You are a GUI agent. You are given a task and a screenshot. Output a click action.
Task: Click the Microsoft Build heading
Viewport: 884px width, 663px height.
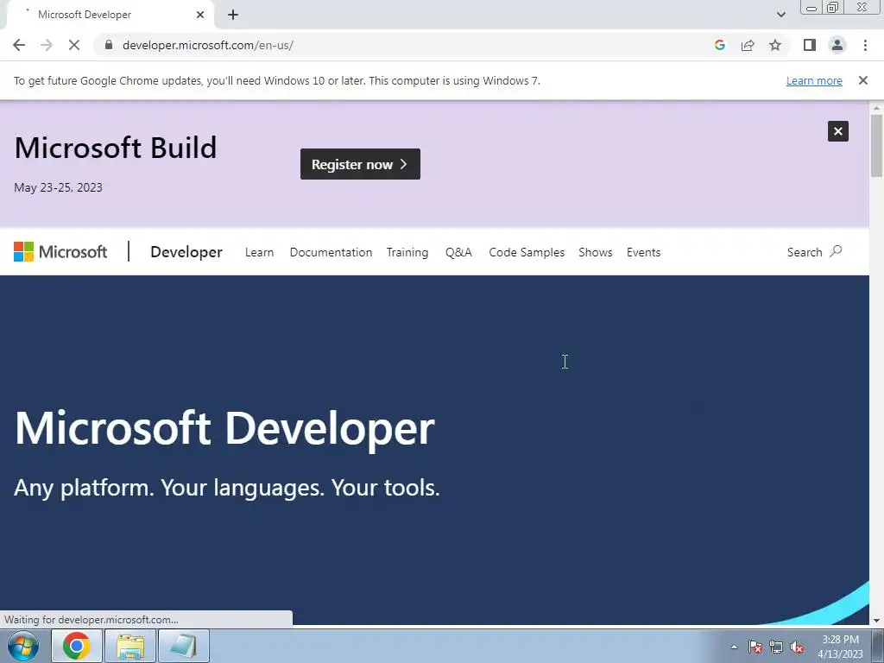pos(116,148)
